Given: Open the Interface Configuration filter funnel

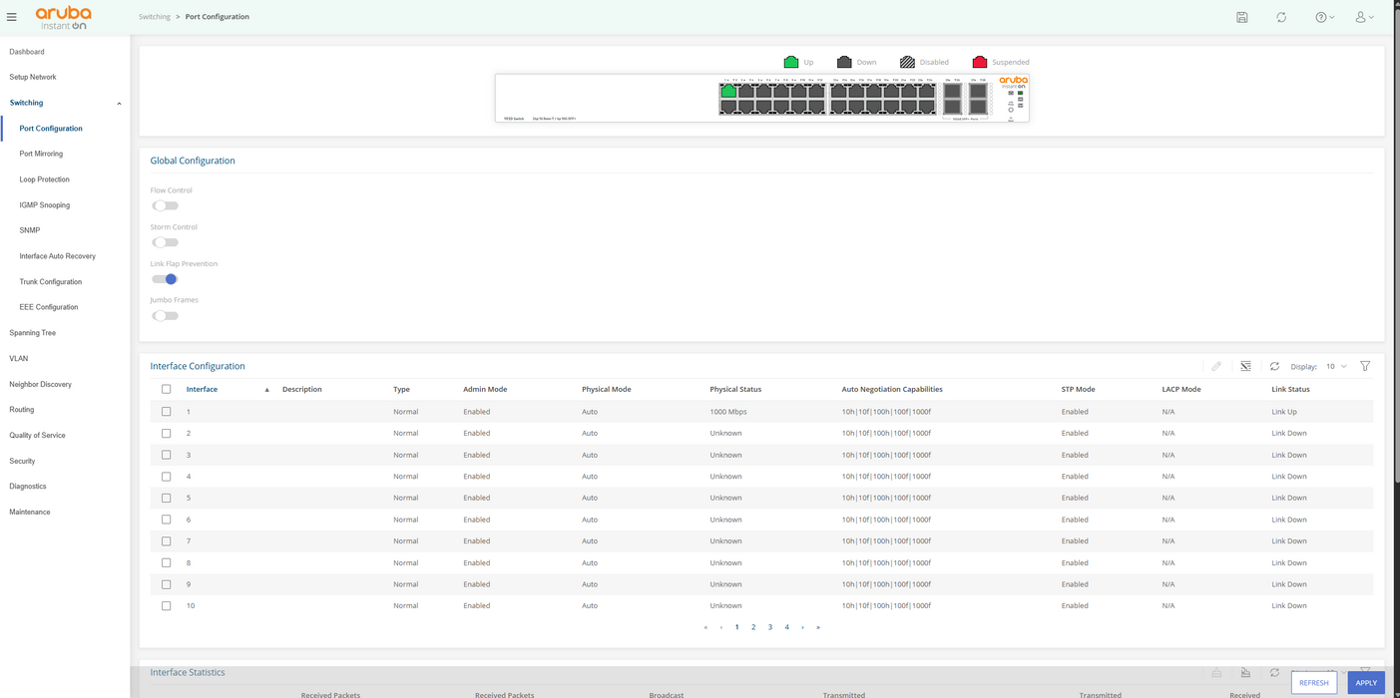Looking at the screenshot, I should click(1365, 366).
